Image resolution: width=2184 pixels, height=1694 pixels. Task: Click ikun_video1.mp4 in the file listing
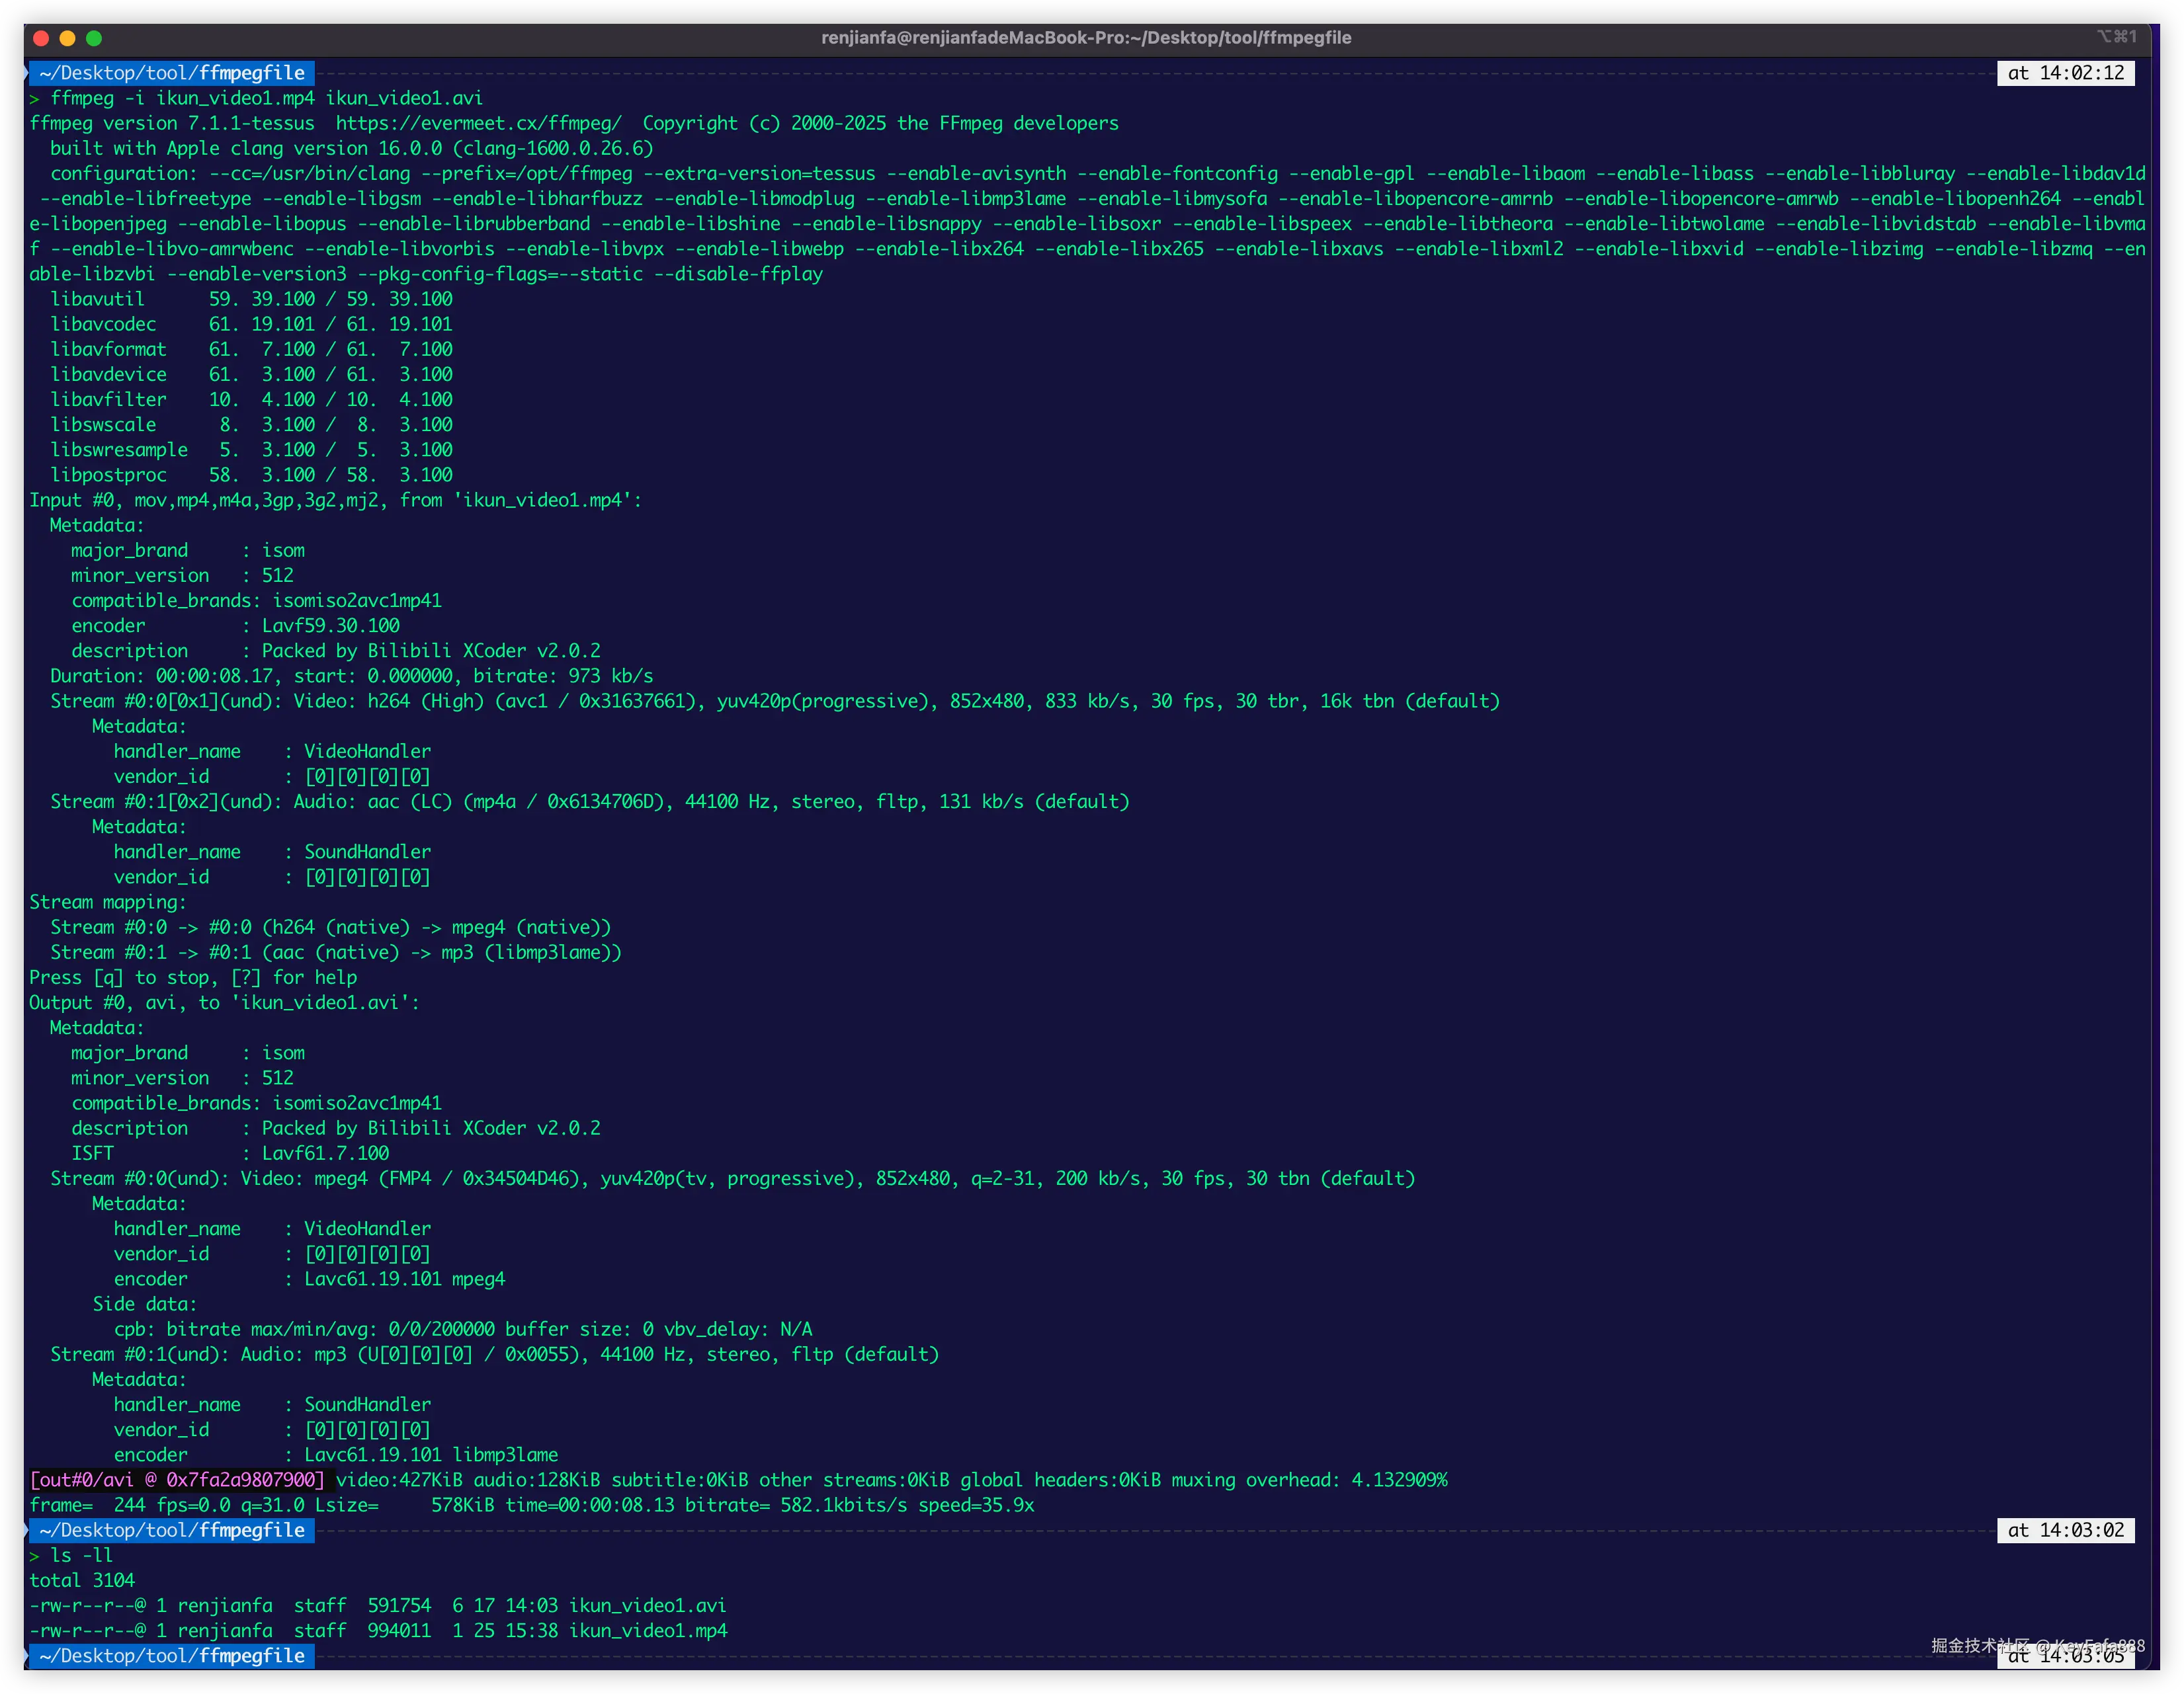pos(647,1630)
